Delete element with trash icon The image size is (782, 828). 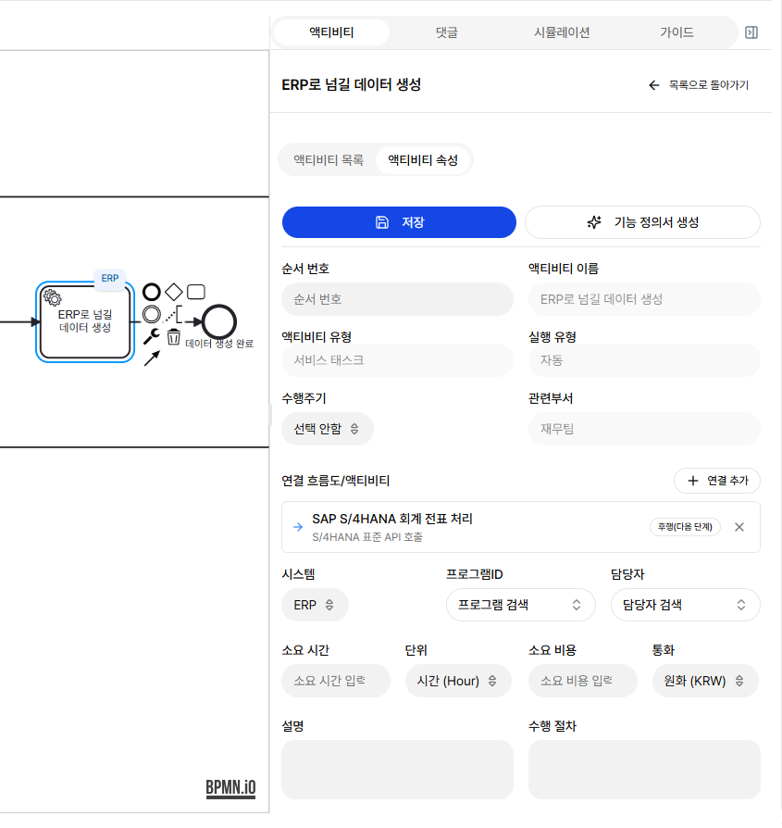[x=174, y=336]
